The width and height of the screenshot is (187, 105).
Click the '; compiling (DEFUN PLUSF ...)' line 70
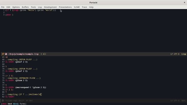pos(21,69)
